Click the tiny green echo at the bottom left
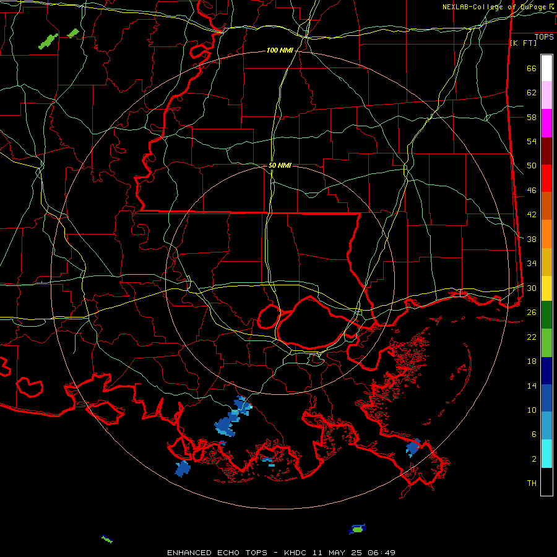Image resolution: width=557 pixels, height=557 pixels. click(107, 539)
